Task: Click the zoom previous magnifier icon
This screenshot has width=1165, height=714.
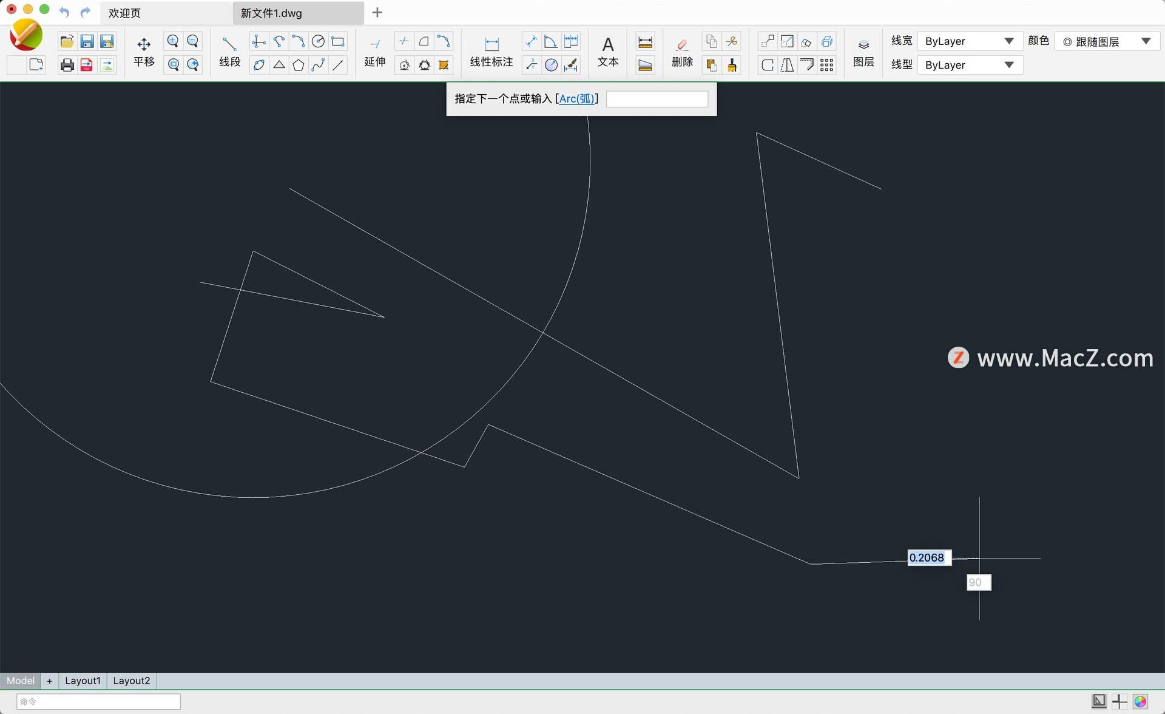Action: (x=193, y=65)
